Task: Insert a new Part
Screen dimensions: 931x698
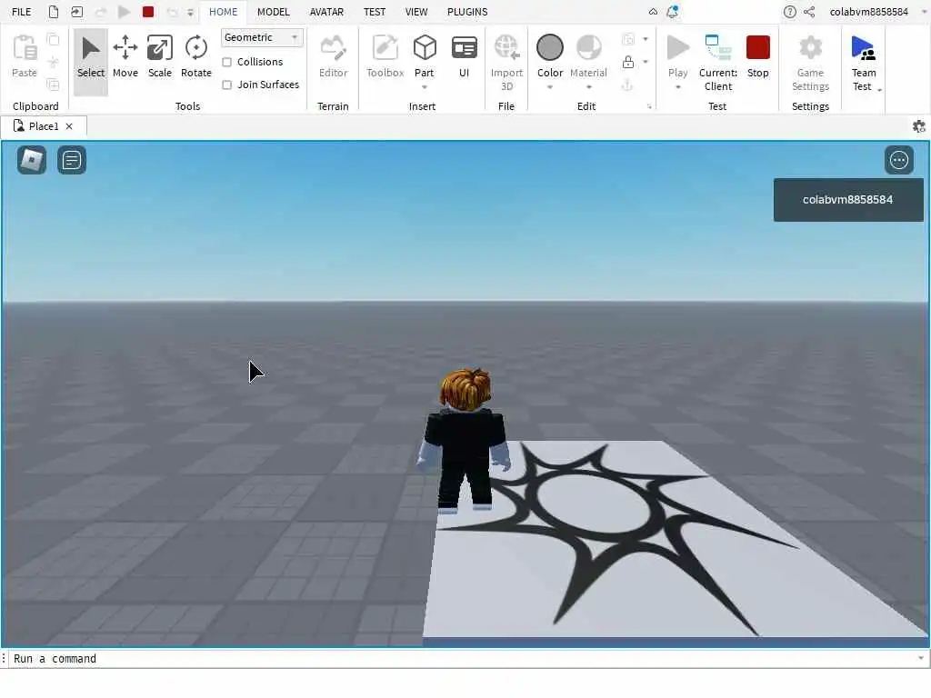Action: 425,56
